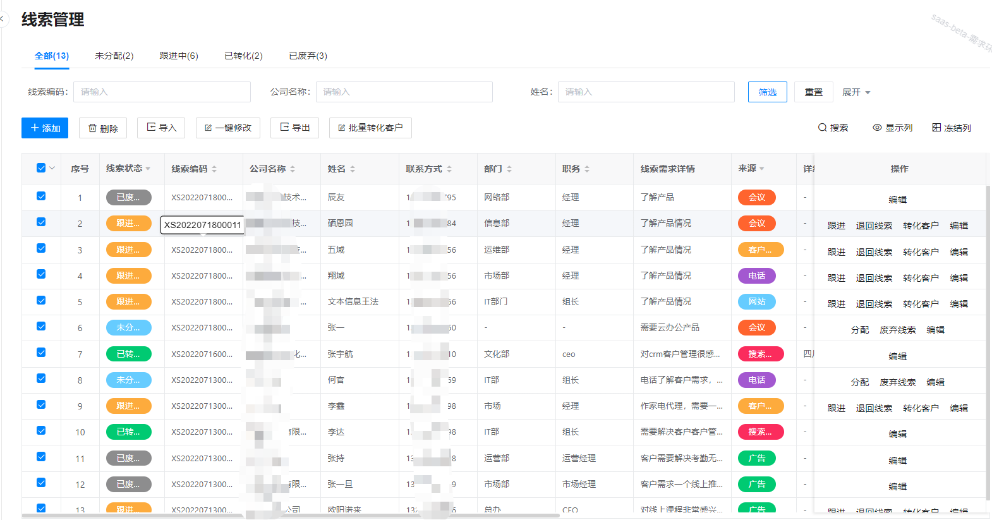The image size is (992, 520).
Task: Uncheck the checkbox for row 4
Action: tap(41, 274)
